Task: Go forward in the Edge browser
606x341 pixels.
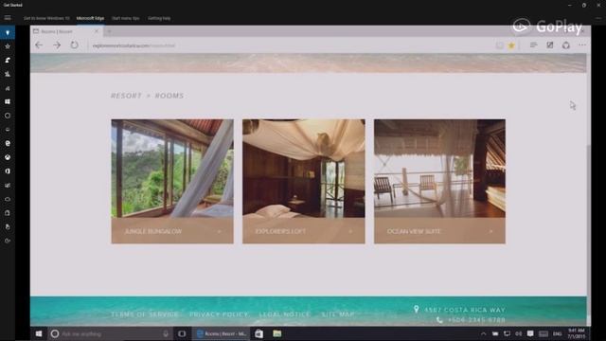Action: [57, 45]
